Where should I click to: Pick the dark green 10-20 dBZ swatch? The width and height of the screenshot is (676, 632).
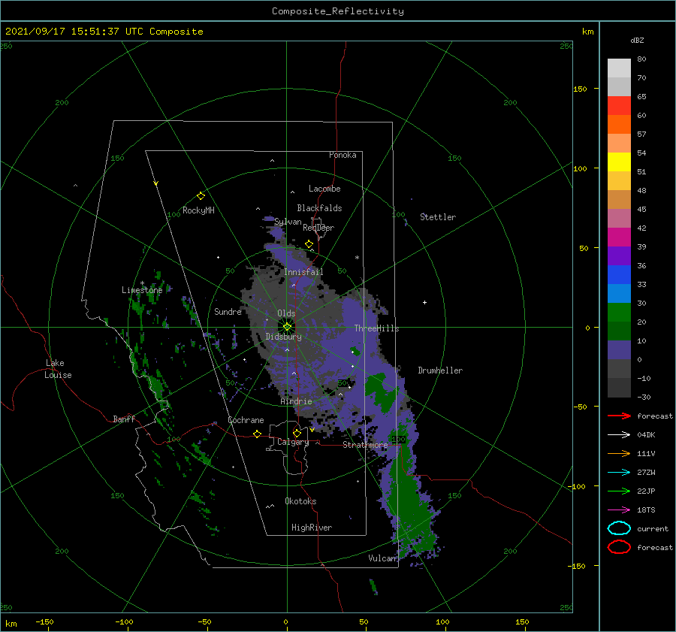click(x=619, y=331)
